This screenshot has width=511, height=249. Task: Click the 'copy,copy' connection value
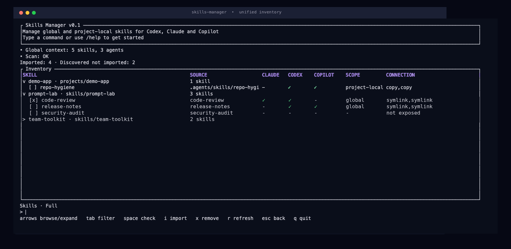(x=399, y=87)
